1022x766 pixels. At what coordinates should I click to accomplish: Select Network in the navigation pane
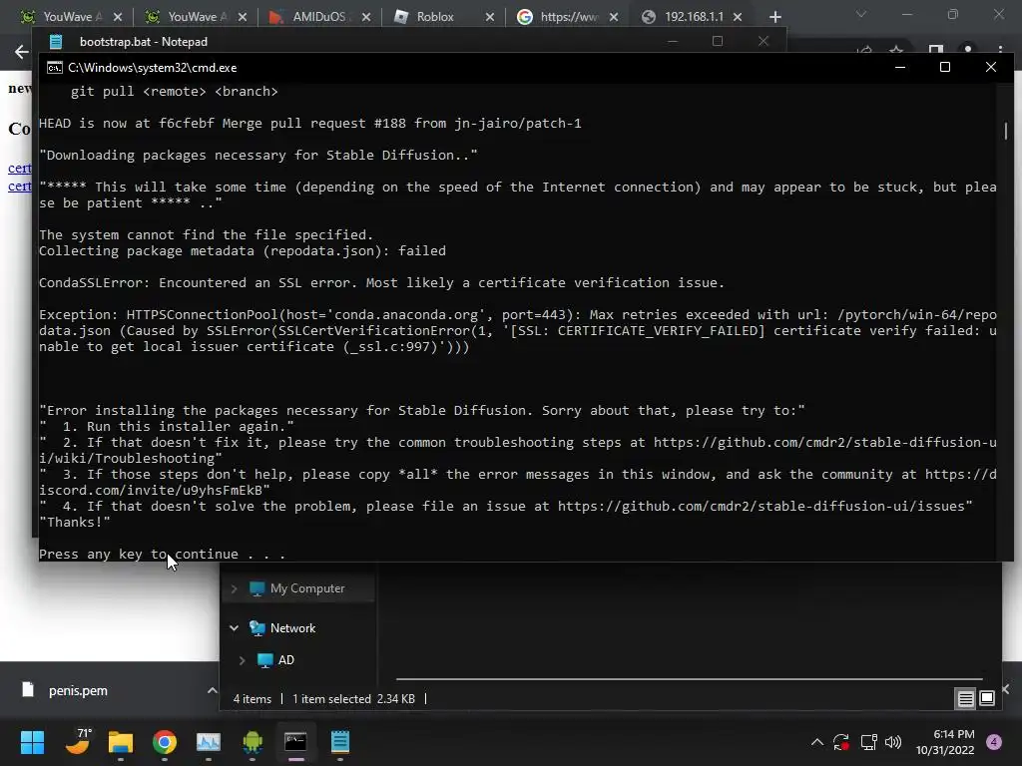pyautogui.click(x=292, y=628)
